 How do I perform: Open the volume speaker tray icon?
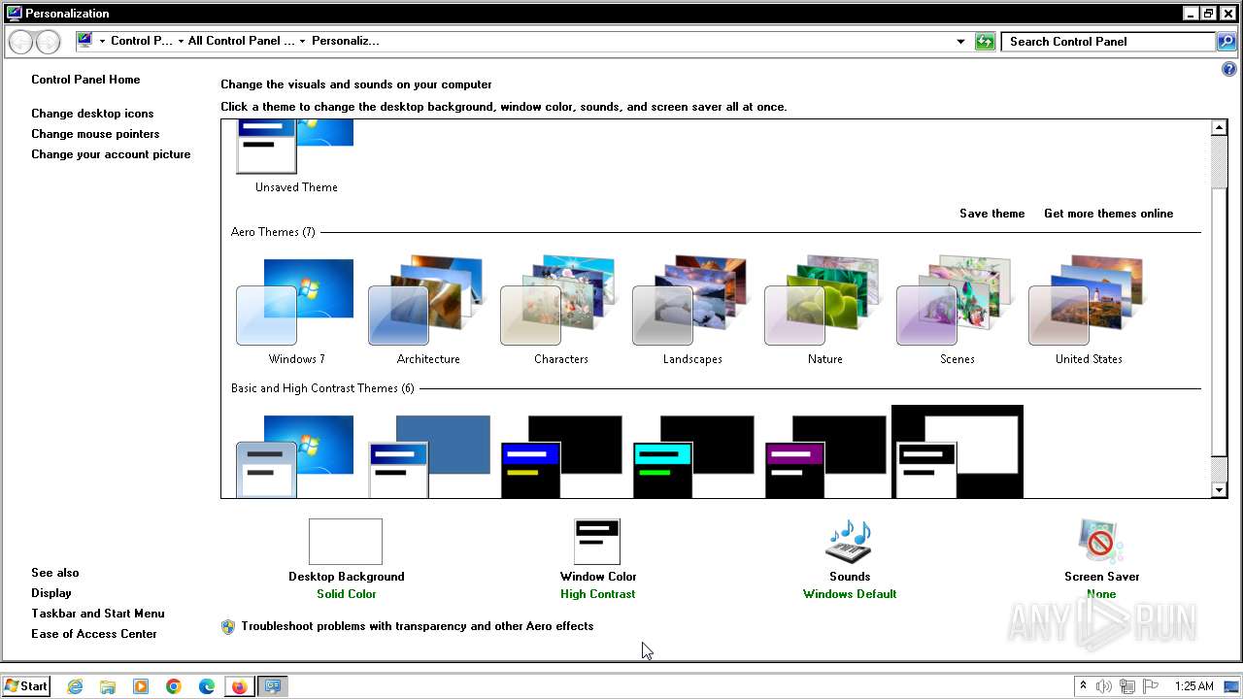click(1104, 686)
